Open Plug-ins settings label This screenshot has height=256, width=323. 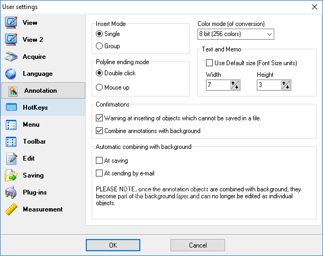[x=35, y=192]
